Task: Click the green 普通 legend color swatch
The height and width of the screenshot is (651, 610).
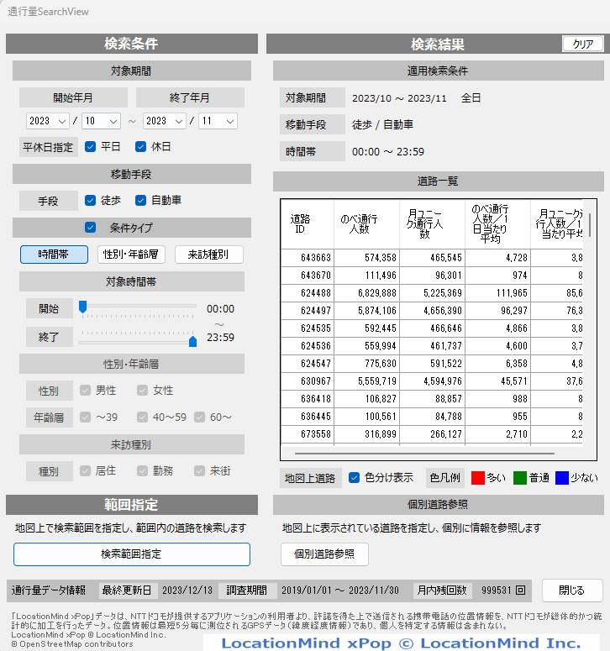Action: pyautogui.click(x=520, y=478)
